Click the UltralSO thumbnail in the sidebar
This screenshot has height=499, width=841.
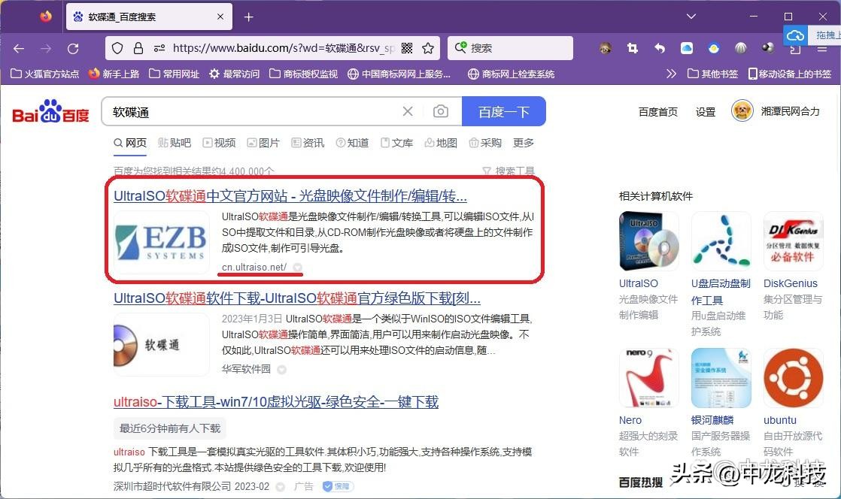[648, 240]
